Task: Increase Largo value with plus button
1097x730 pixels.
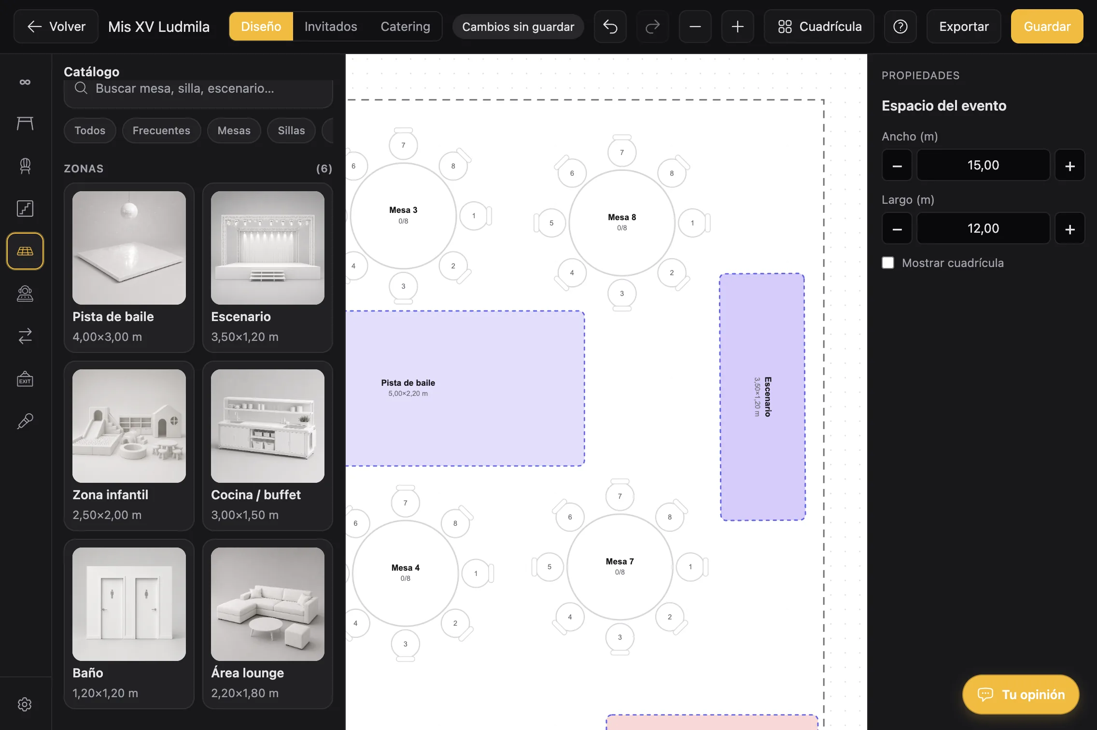Action: pos(1070,229)
